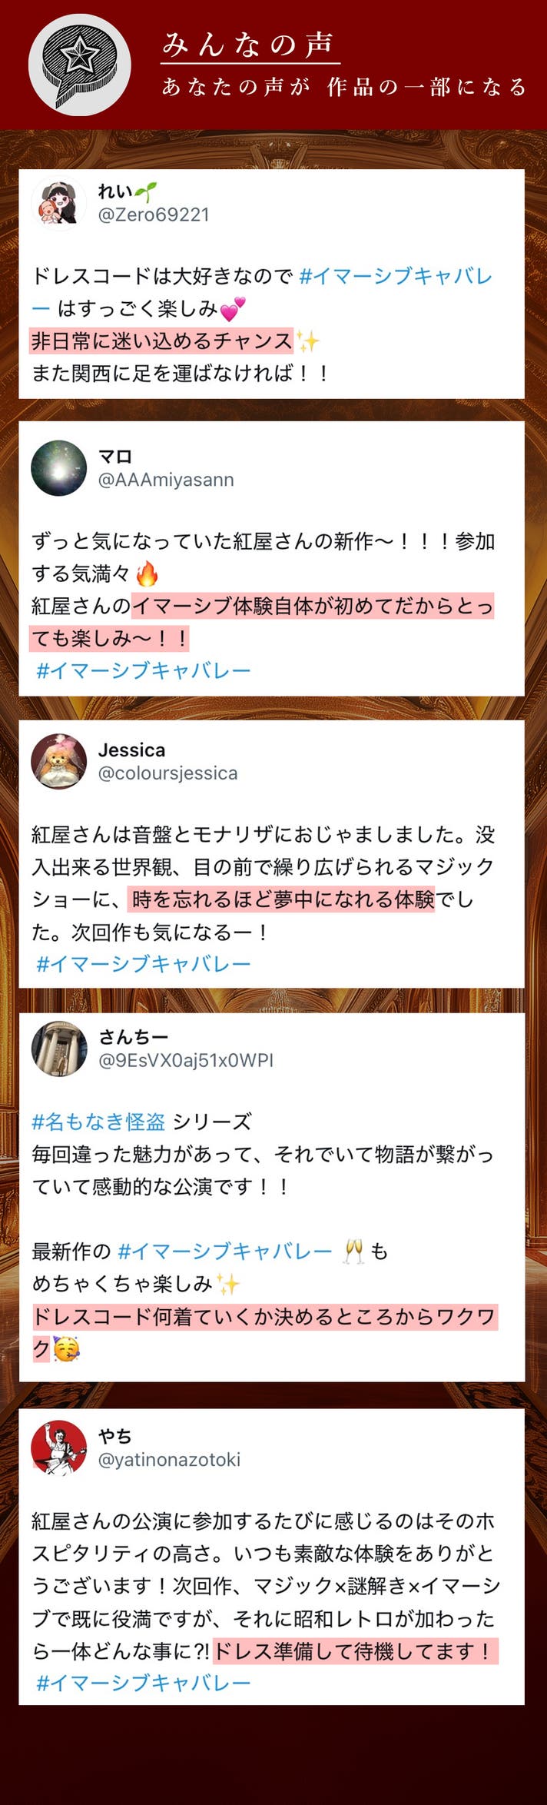Open the @yatinonazotoki handle
547x1805 pixels.
[169, 1460]
